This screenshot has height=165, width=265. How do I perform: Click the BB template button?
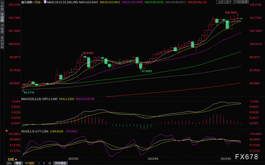tap(50, 163)
